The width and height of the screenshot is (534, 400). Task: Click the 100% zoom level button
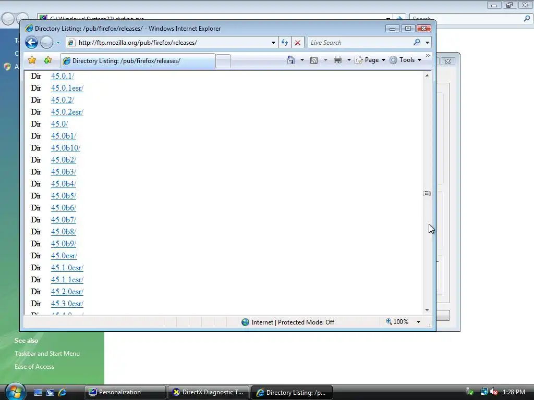(x=397, y=322)
